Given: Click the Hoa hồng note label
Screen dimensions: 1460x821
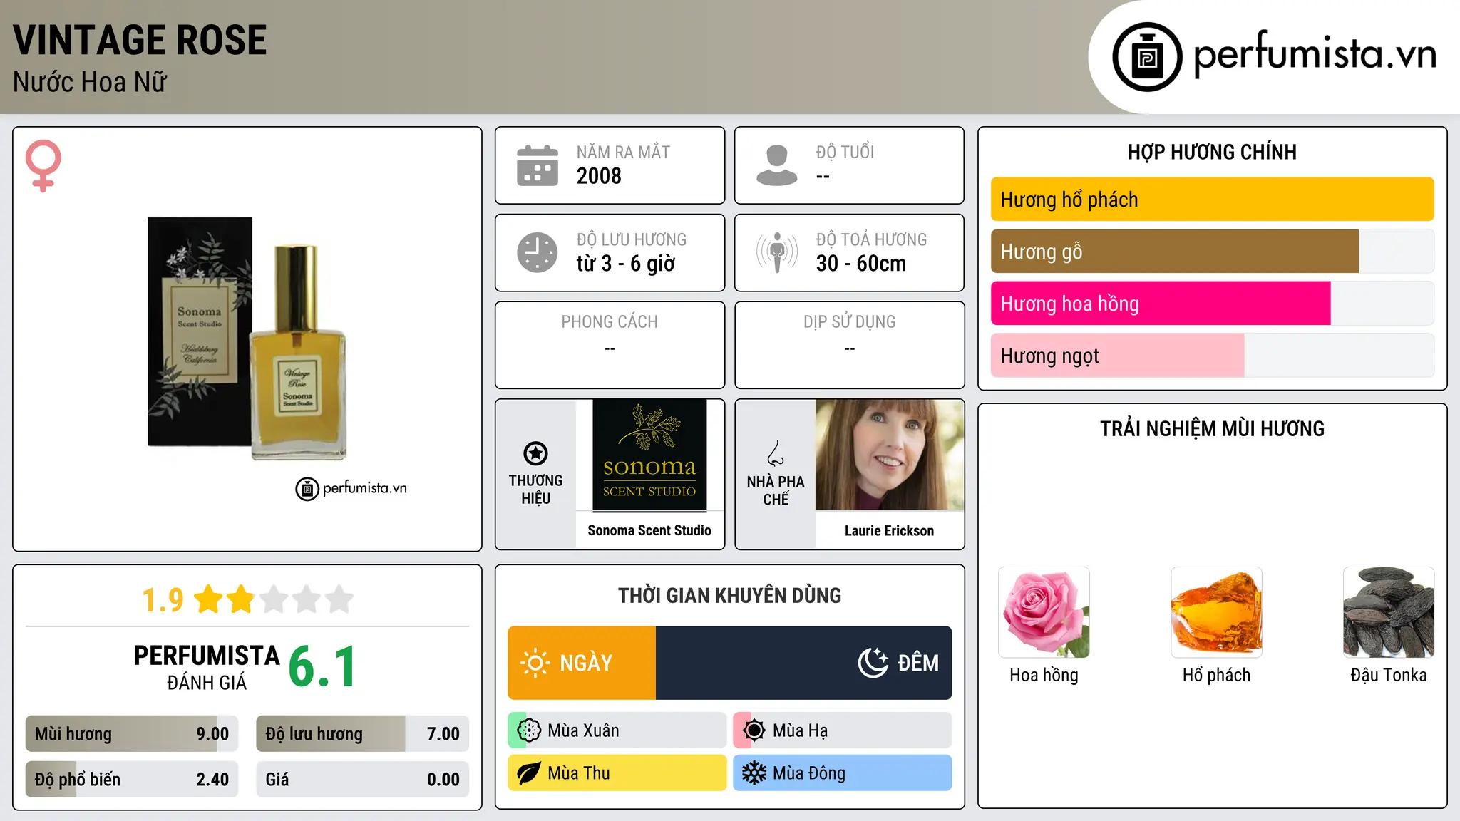Looking at the screenshot, I should tap(1044, 675).
